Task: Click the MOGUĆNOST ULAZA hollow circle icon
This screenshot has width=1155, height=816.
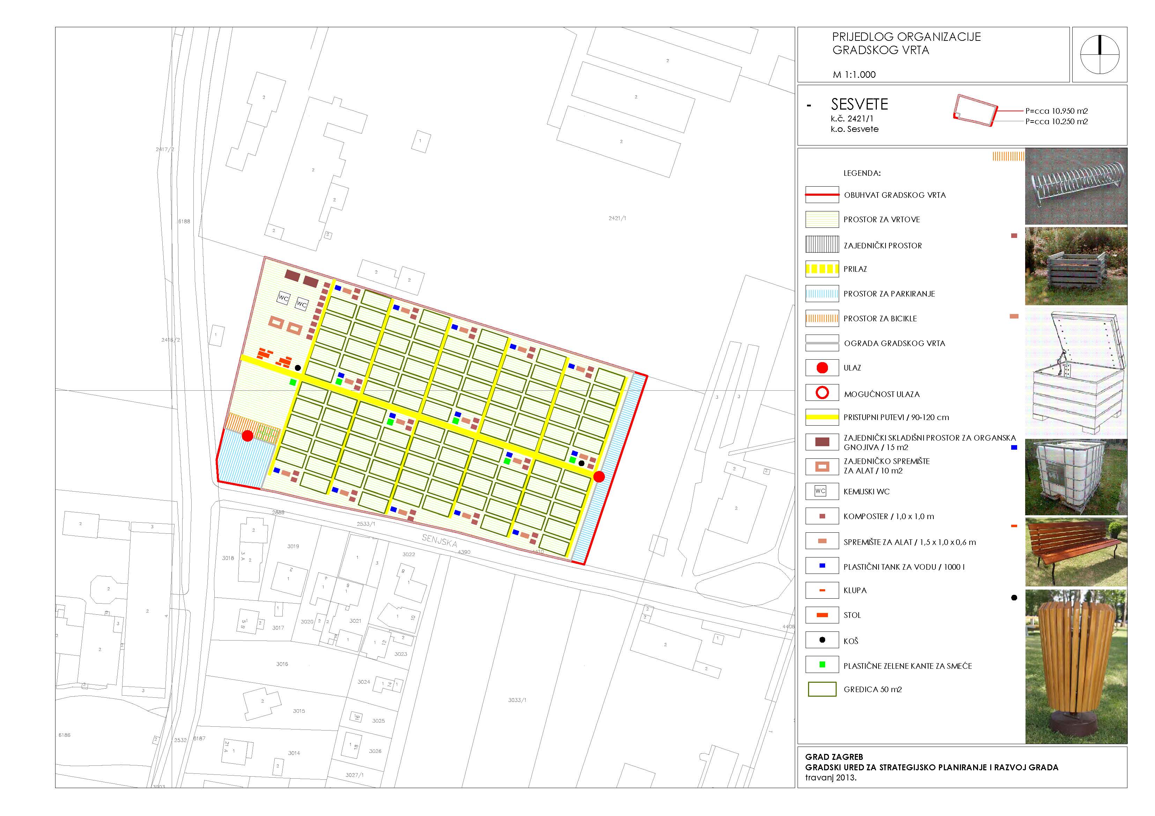Action: point(822,393)
